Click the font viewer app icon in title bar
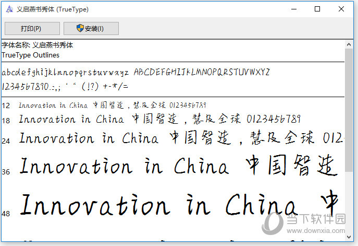The width and height of the screenshot is (358, 246). [x=8, y=9]
